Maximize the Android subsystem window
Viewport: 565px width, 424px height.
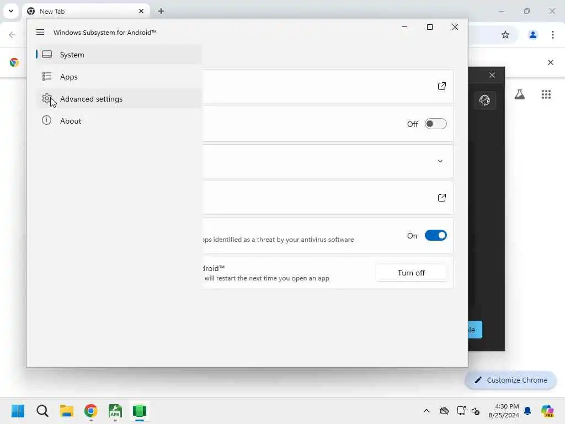click(429, 27)
